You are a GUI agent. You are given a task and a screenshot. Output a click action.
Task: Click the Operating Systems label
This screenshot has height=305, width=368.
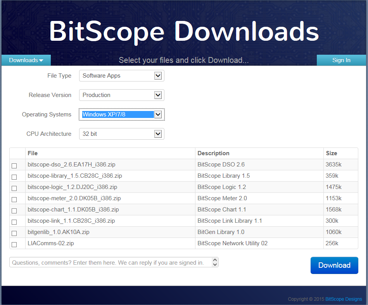pyautogui.click(x=47, y=114)
